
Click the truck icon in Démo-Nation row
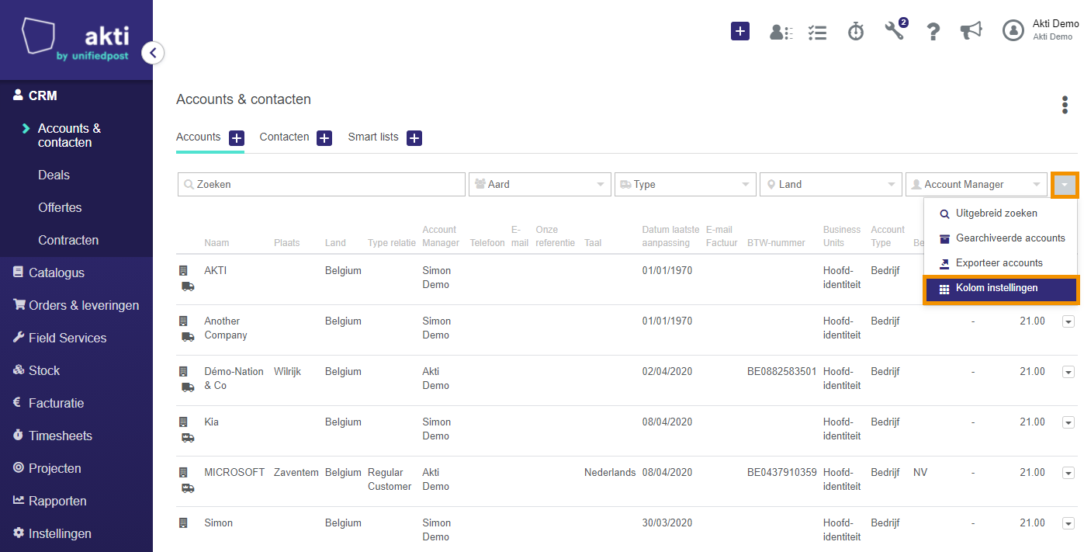tap(188, 387)
